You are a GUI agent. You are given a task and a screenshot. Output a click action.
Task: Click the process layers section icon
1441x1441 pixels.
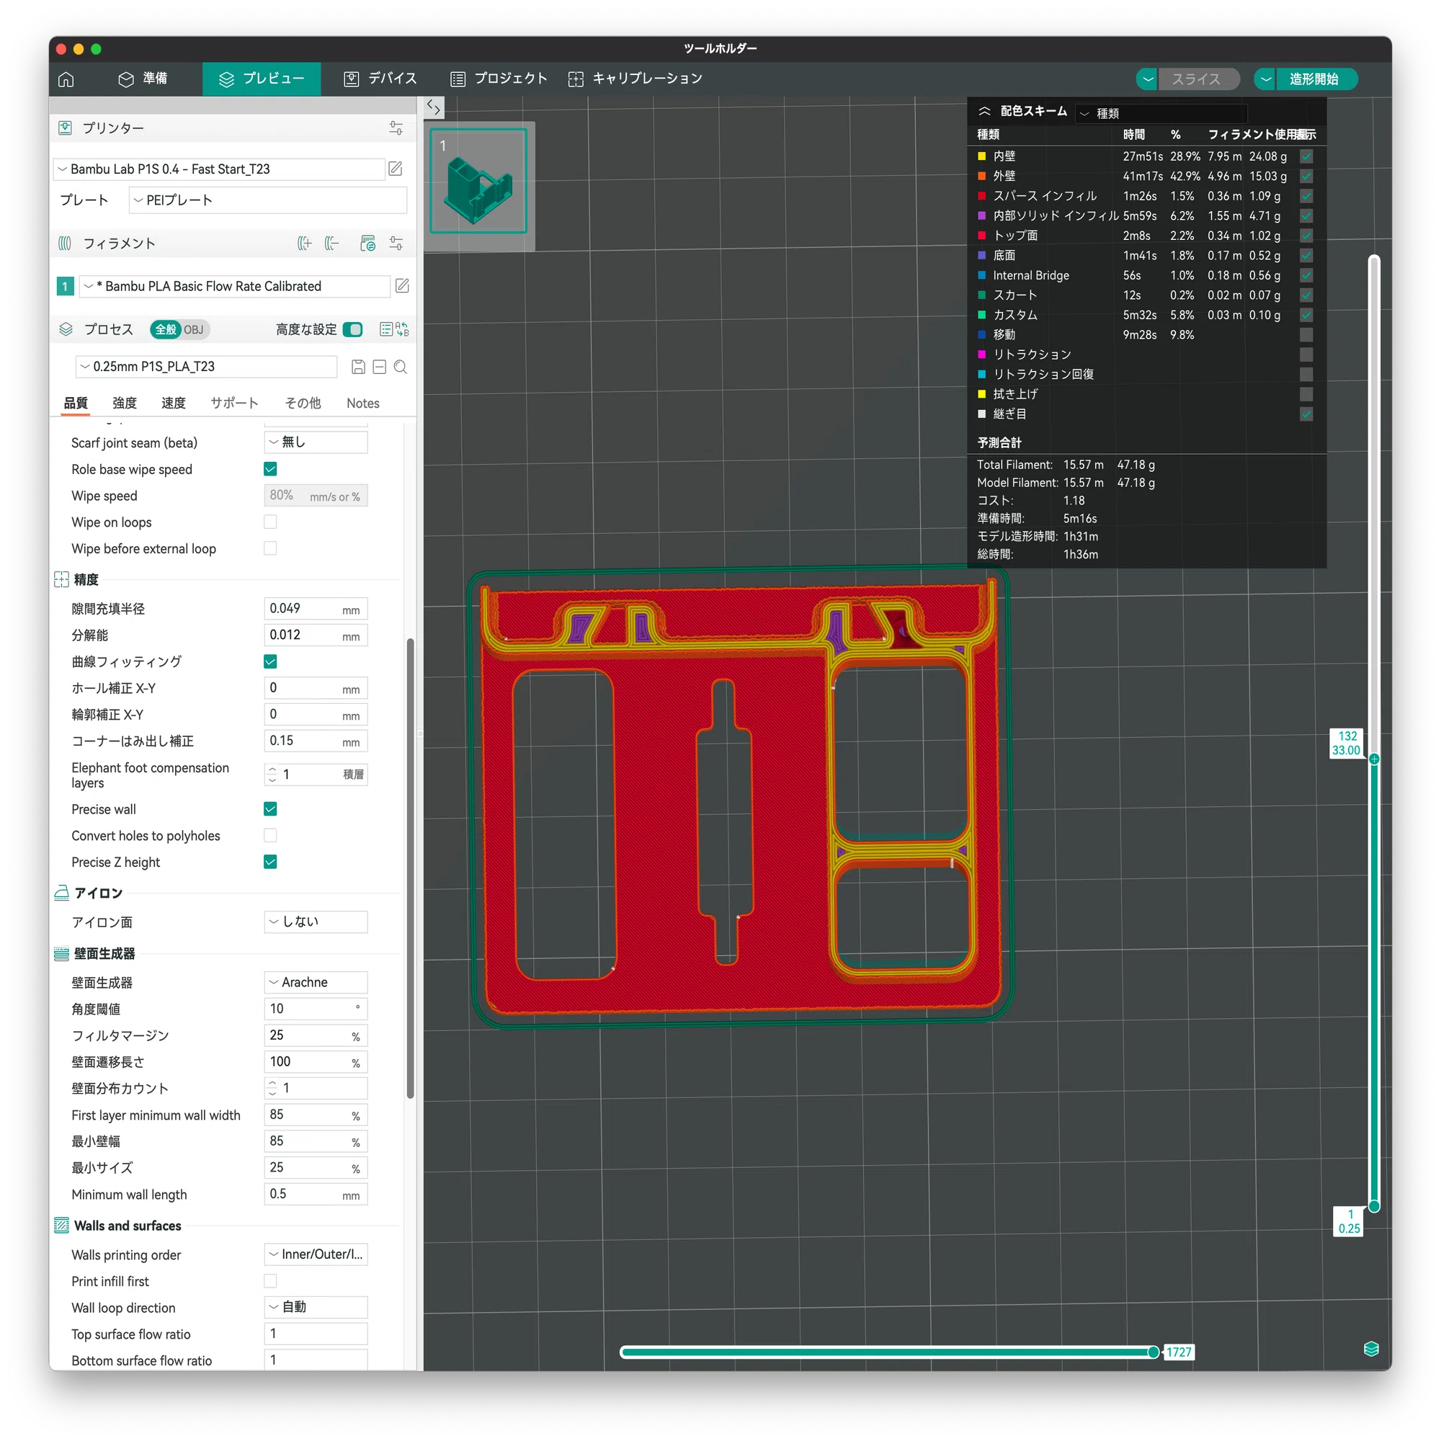[66, 329]
